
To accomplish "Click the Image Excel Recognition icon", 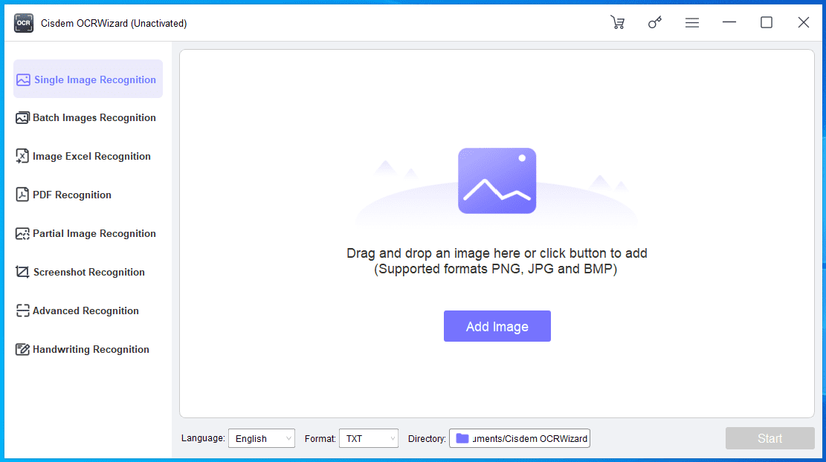I will [x=22, y=156].
